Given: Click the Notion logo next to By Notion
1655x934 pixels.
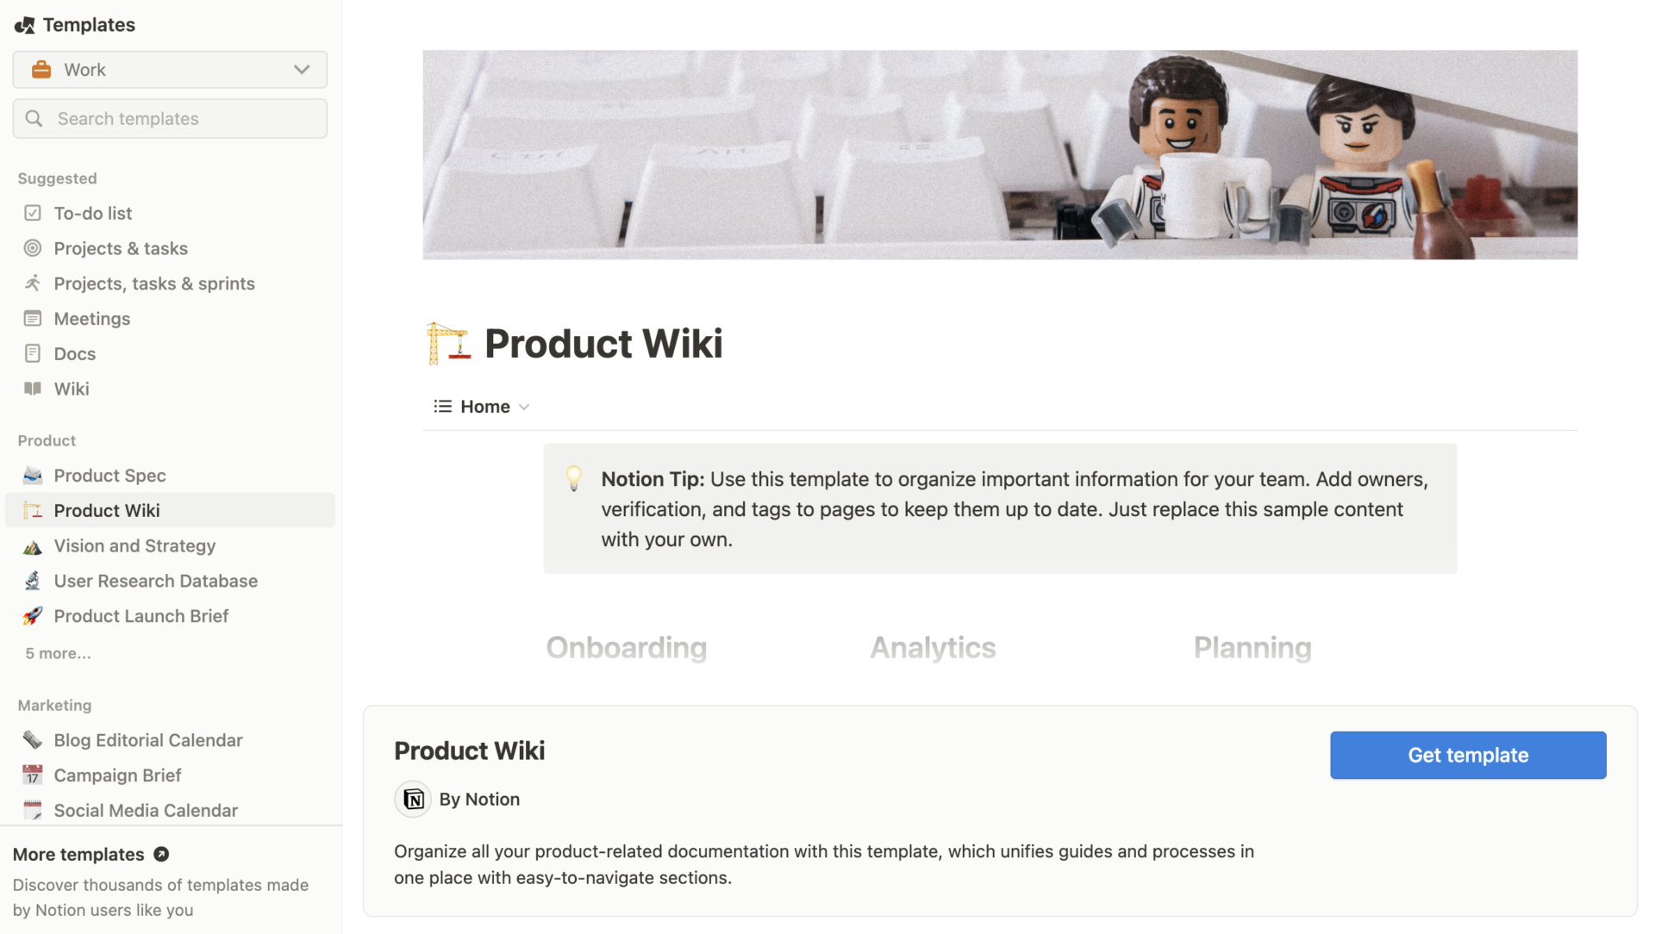Looking at the screenshot, I should coord(412,799).
